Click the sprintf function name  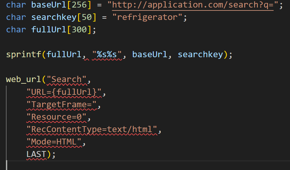(x=24, y=55)
